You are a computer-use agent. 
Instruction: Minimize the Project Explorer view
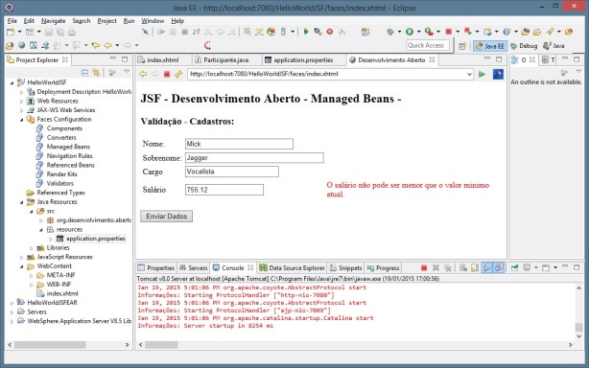[x=113, y=59]
